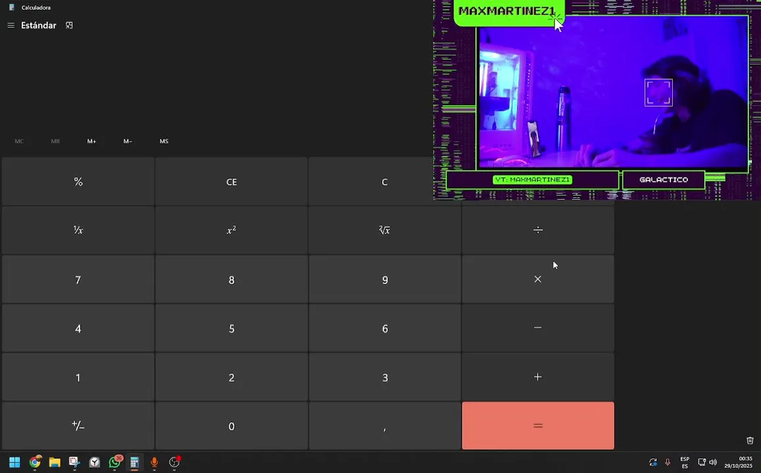
Task: Click the percent key
Action: click(78, 181)
